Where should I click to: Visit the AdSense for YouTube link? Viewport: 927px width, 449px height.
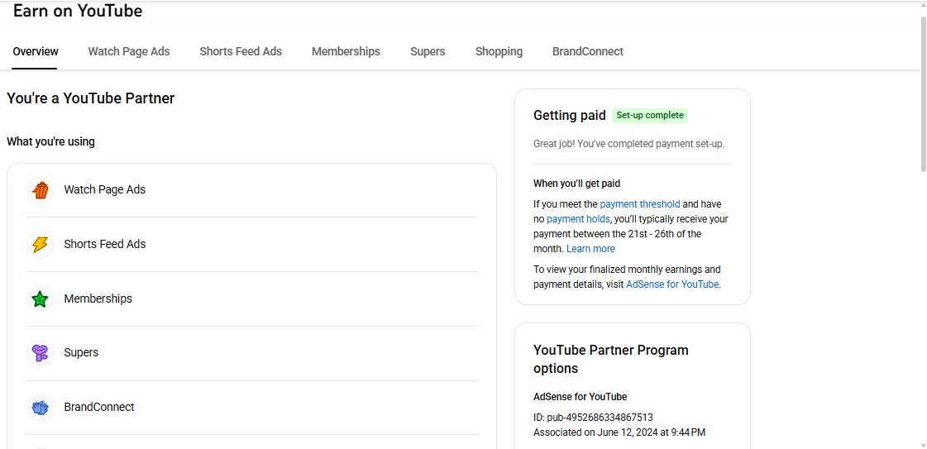point(672,284)
